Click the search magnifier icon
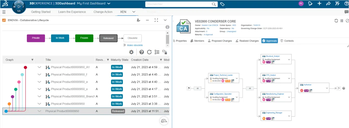The image size is (349, 128). [x=214, y=4]
